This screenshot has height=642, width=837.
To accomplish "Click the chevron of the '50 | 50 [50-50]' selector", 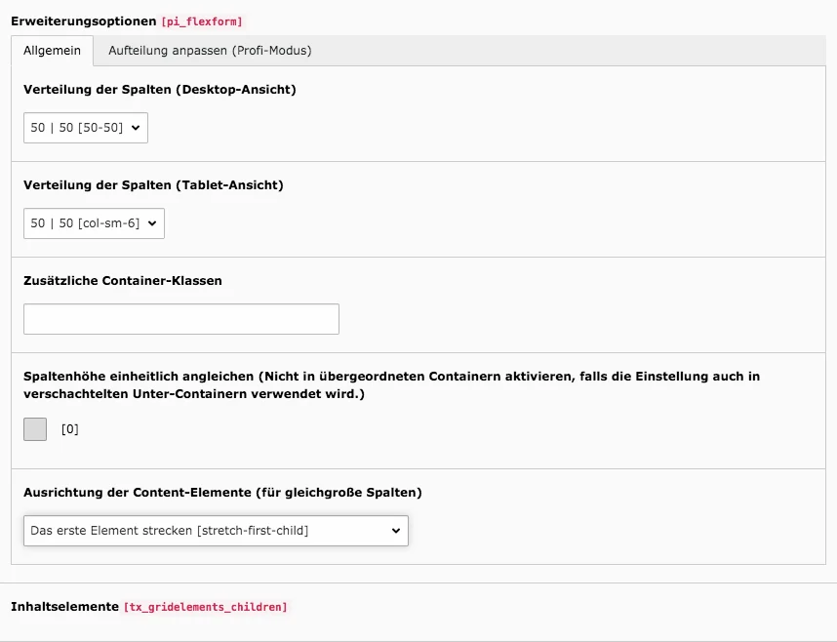I will tap(137, 127).
